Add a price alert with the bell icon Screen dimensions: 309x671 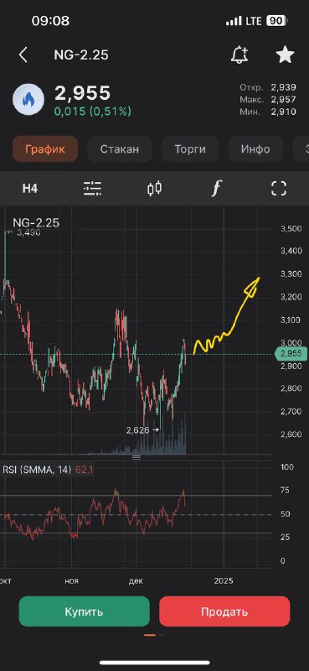click(x=239, y=55)
